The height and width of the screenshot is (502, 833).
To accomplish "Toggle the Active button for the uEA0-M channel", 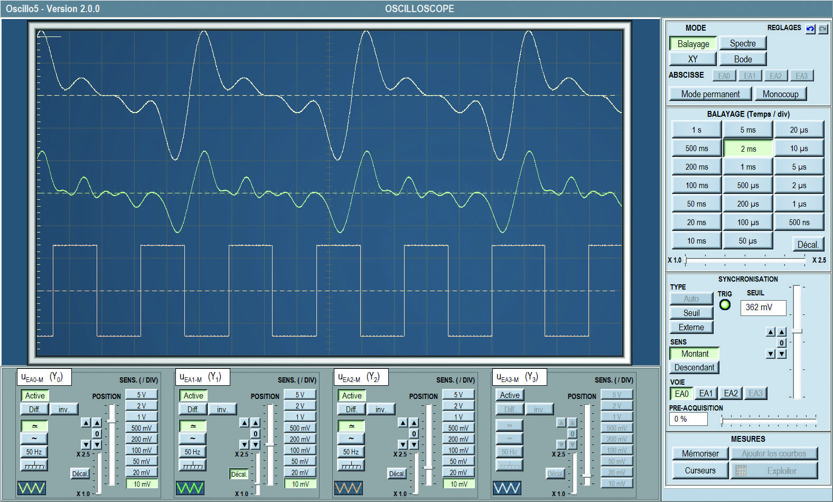I will [x=35, y=395].
